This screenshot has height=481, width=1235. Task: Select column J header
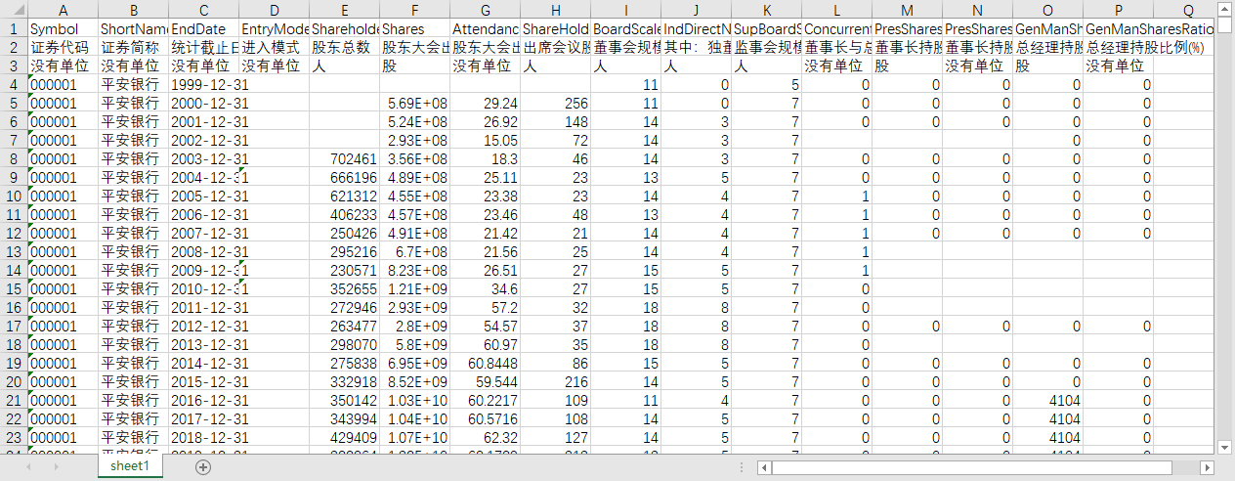tap(696, 10)
